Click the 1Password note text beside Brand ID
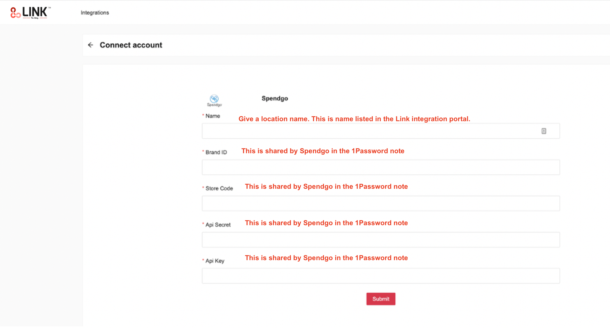610x328 pixels. (323, 151)
